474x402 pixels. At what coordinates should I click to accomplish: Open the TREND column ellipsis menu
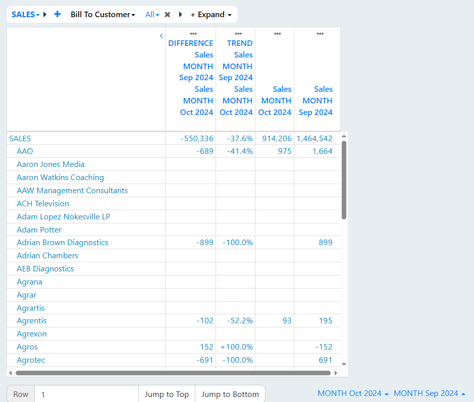coord(238,33)
